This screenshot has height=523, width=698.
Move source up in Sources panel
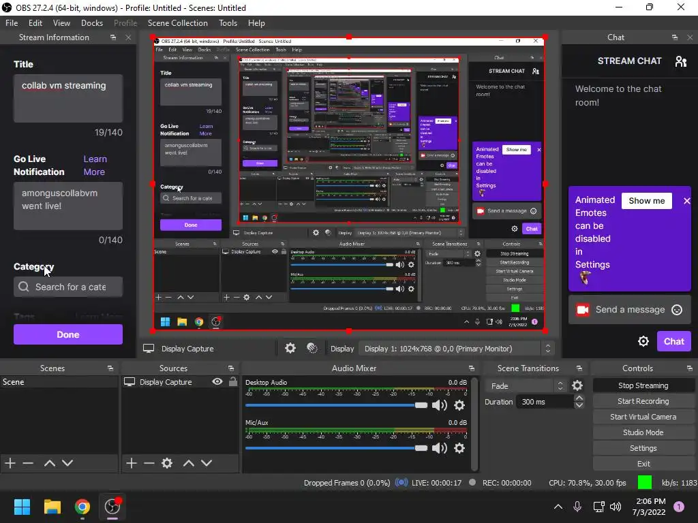[x=188, y=463]
